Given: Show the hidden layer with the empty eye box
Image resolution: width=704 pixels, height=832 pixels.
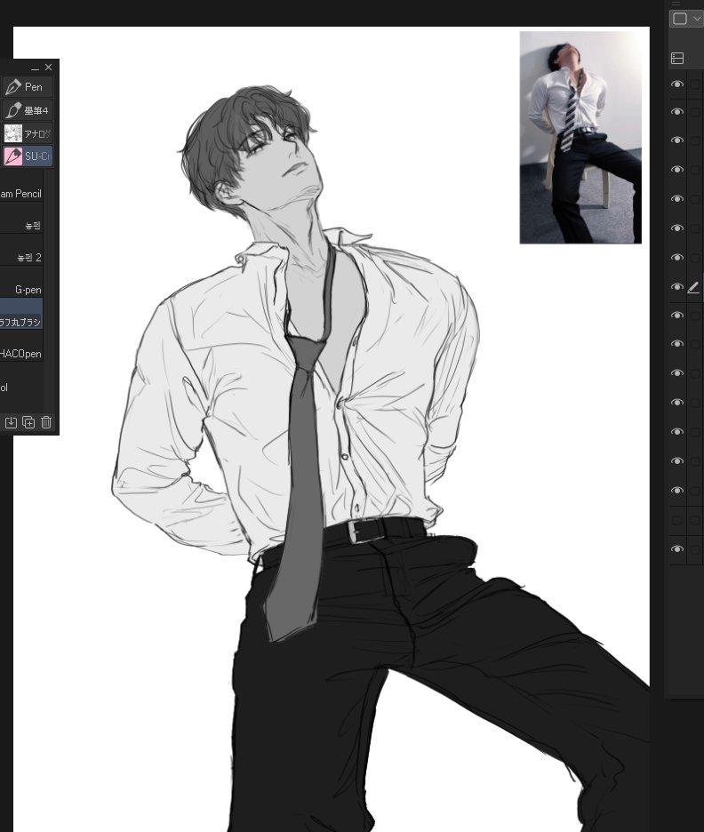Looking at the screenshot, I should [677, 520].
